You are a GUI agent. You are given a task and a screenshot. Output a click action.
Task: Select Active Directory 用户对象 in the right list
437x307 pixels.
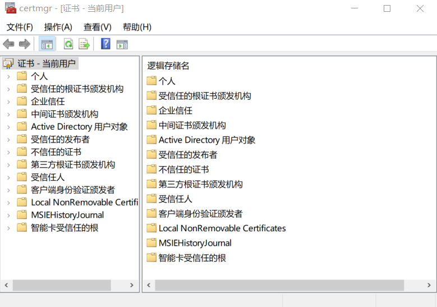pyautogui.click(x=207, y=140)
